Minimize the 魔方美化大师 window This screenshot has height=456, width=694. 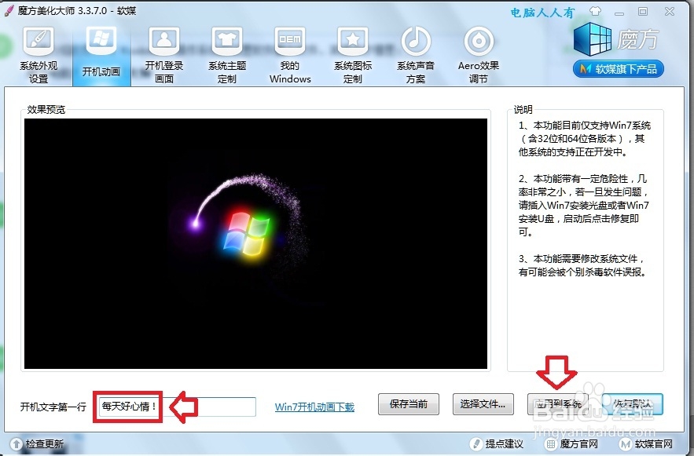[619, 12]
